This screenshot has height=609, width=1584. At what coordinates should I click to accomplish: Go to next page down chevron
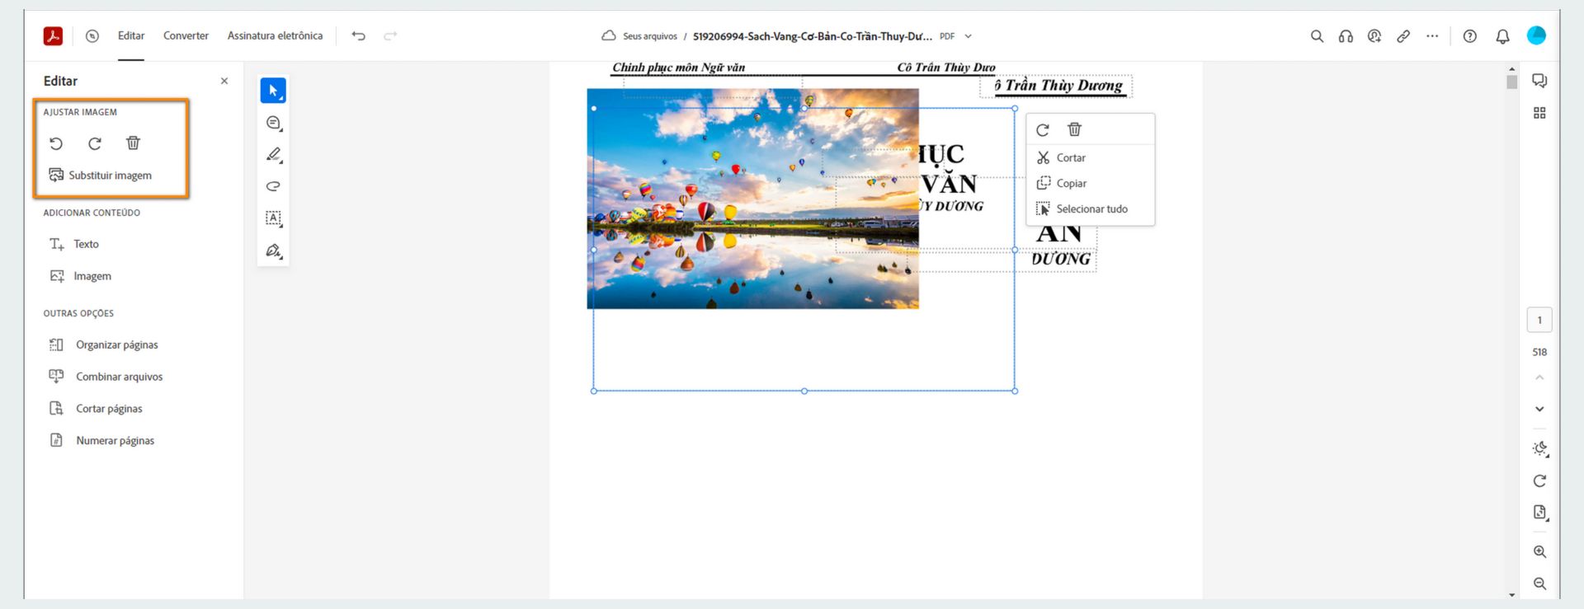coord(1539,409)
